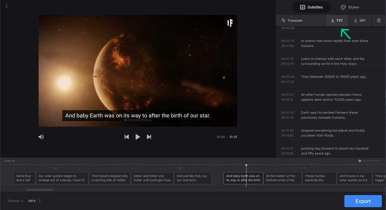
Task: Edit subtitle 'Learn to interact with each other'
Action: 332,61
